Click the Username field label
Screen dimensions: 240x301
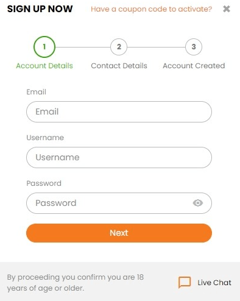click(45, 138)
